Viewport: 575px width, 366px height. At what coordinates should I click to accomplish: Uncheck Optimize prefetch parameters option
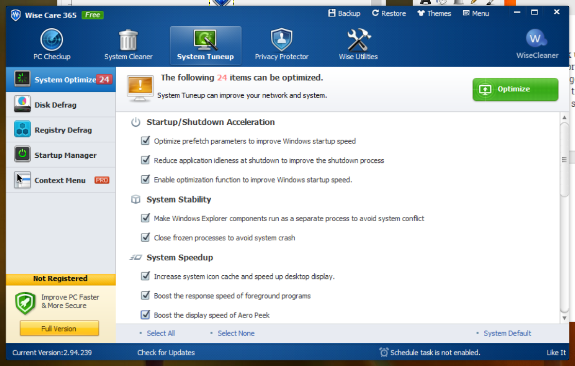click(x=145, y=140)
